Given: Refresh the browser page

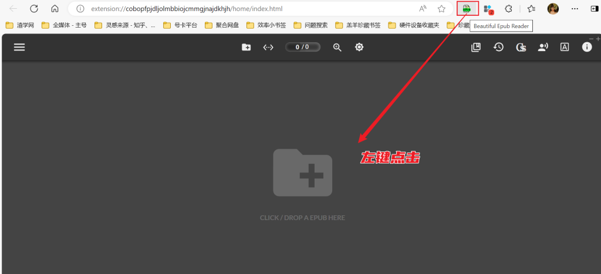Looking at the screenshot, I should [x=34, y=9].
